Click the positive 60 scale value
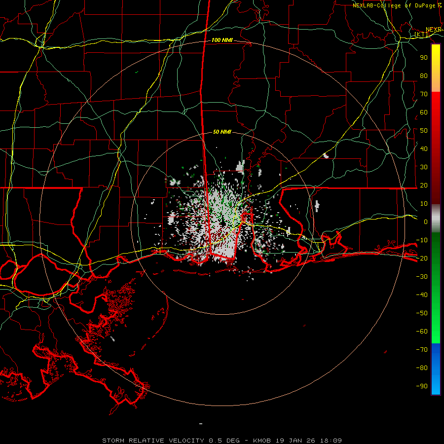Viewport: 444px width, 444px height. tap(424, 112)
